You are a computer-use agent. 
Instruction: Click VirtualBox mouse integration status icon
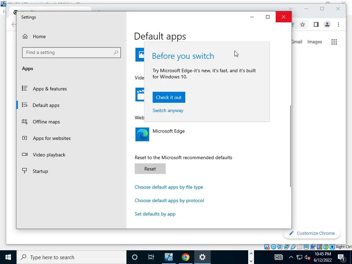[326, 247]
